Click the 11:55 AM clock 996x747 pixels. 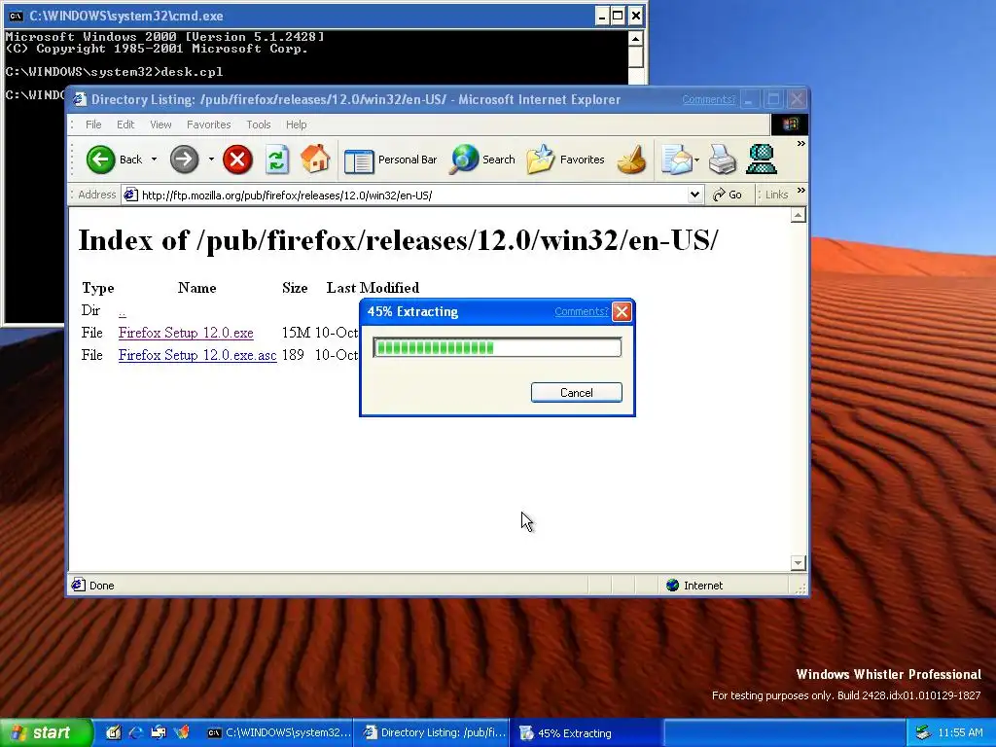[x=960, y=732]
